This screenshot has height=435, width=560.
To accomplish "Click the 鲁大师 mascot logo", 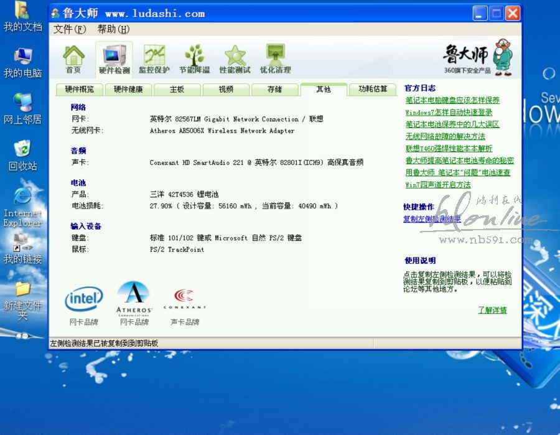I will click(478, 57).
